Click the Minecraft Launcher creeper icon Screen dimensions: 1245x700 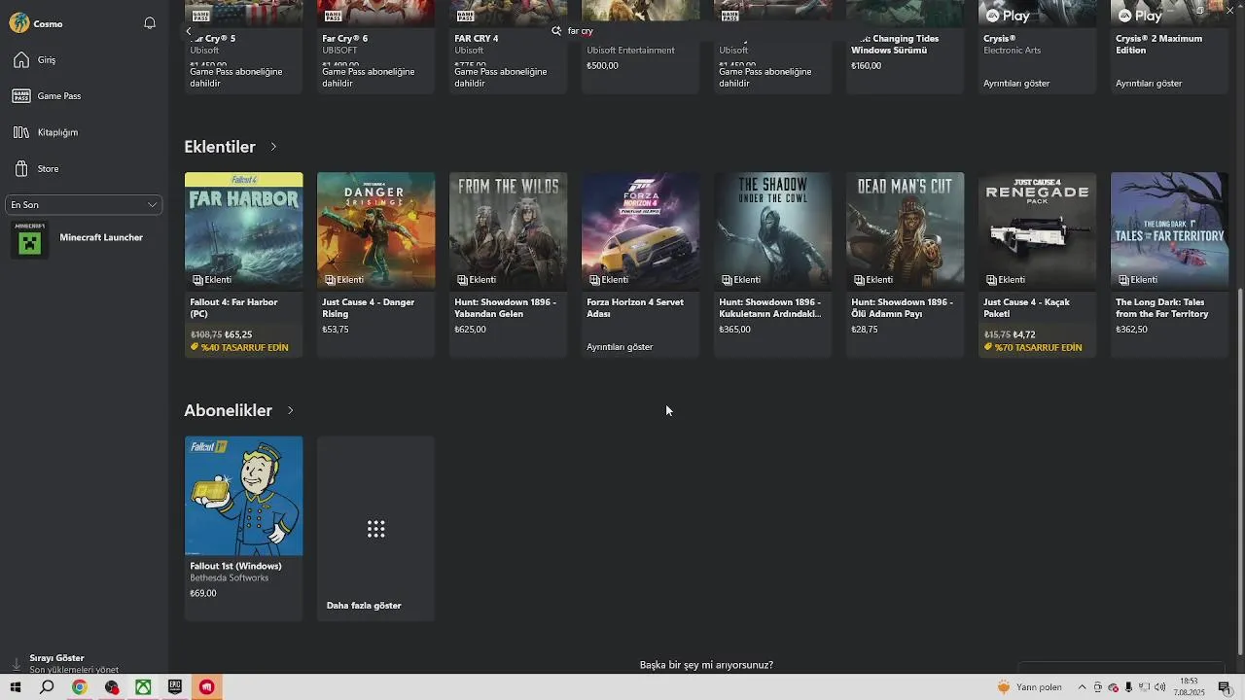pyautogui.click(x=30, y=239)
